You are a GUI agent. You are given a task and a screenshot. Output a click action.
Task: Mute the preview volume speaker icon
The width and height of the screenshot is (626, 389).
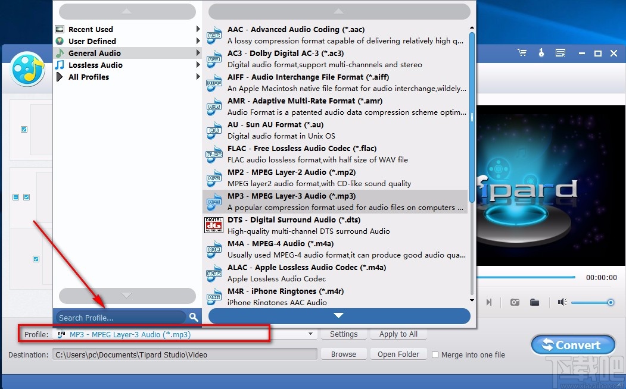[562, 302]
